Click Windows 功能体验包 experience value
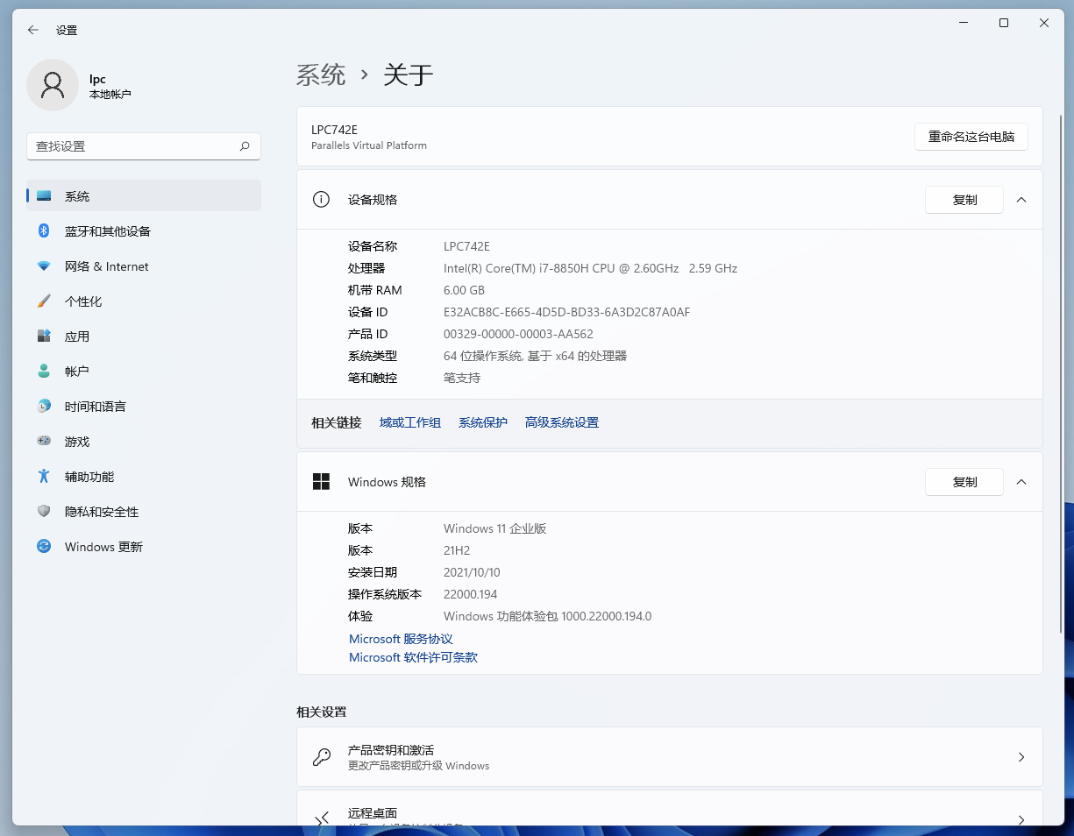1074x836 pixels. click(547, 616)
